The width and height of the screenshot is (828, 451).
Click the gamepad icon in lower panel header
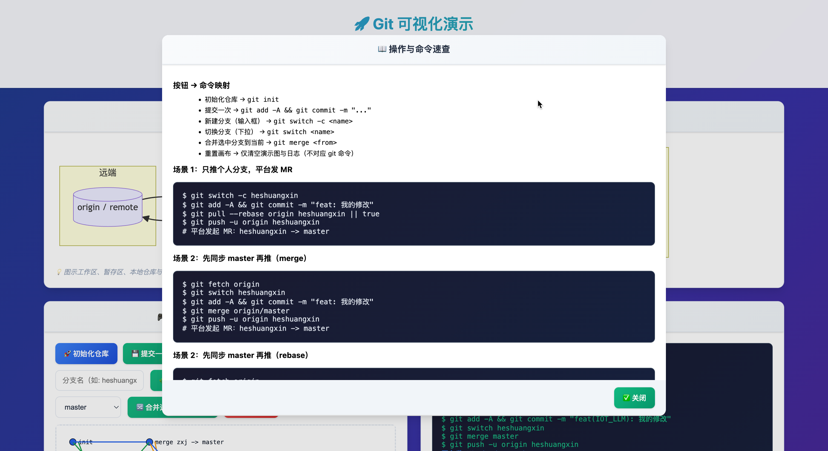[x=160, y=317]
